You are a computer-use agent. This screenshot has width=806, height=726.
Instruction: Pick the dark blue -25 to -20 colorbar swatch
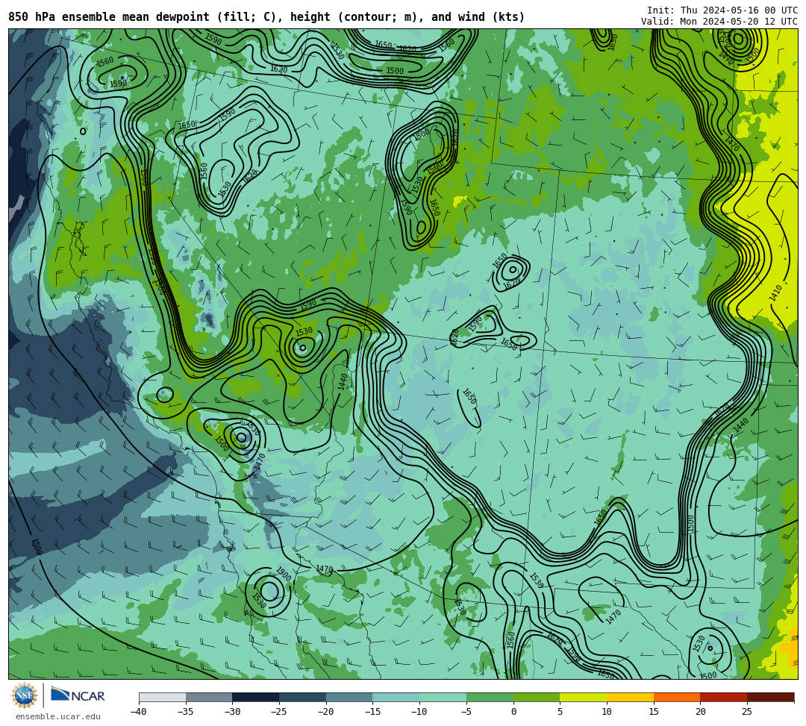(x=303, y=697)
